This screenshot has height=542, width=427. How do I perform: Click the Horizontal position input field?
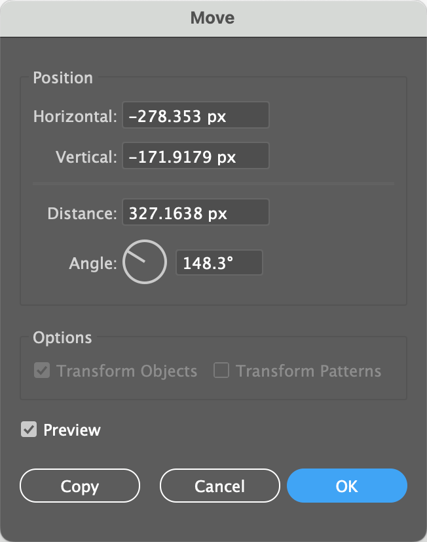click(195, 115)
